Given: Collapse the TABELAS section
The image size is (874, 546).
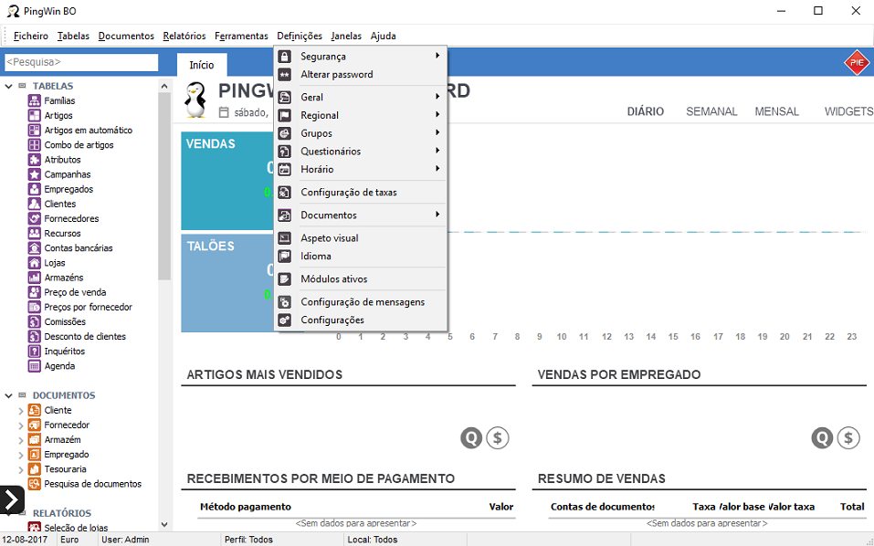Looking at the screenshot, I should click(9, 87).
